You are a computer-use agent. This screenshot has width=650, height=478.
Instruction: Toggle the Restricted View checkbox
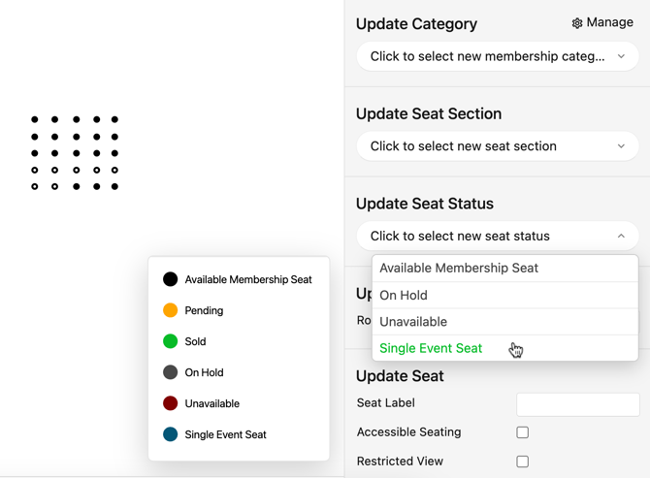[x=523, y=462]
